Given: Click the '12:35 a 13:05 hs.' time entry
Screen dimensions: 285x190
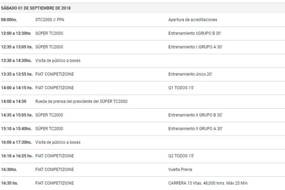Looking at the screenshot, I should point(17,47).
